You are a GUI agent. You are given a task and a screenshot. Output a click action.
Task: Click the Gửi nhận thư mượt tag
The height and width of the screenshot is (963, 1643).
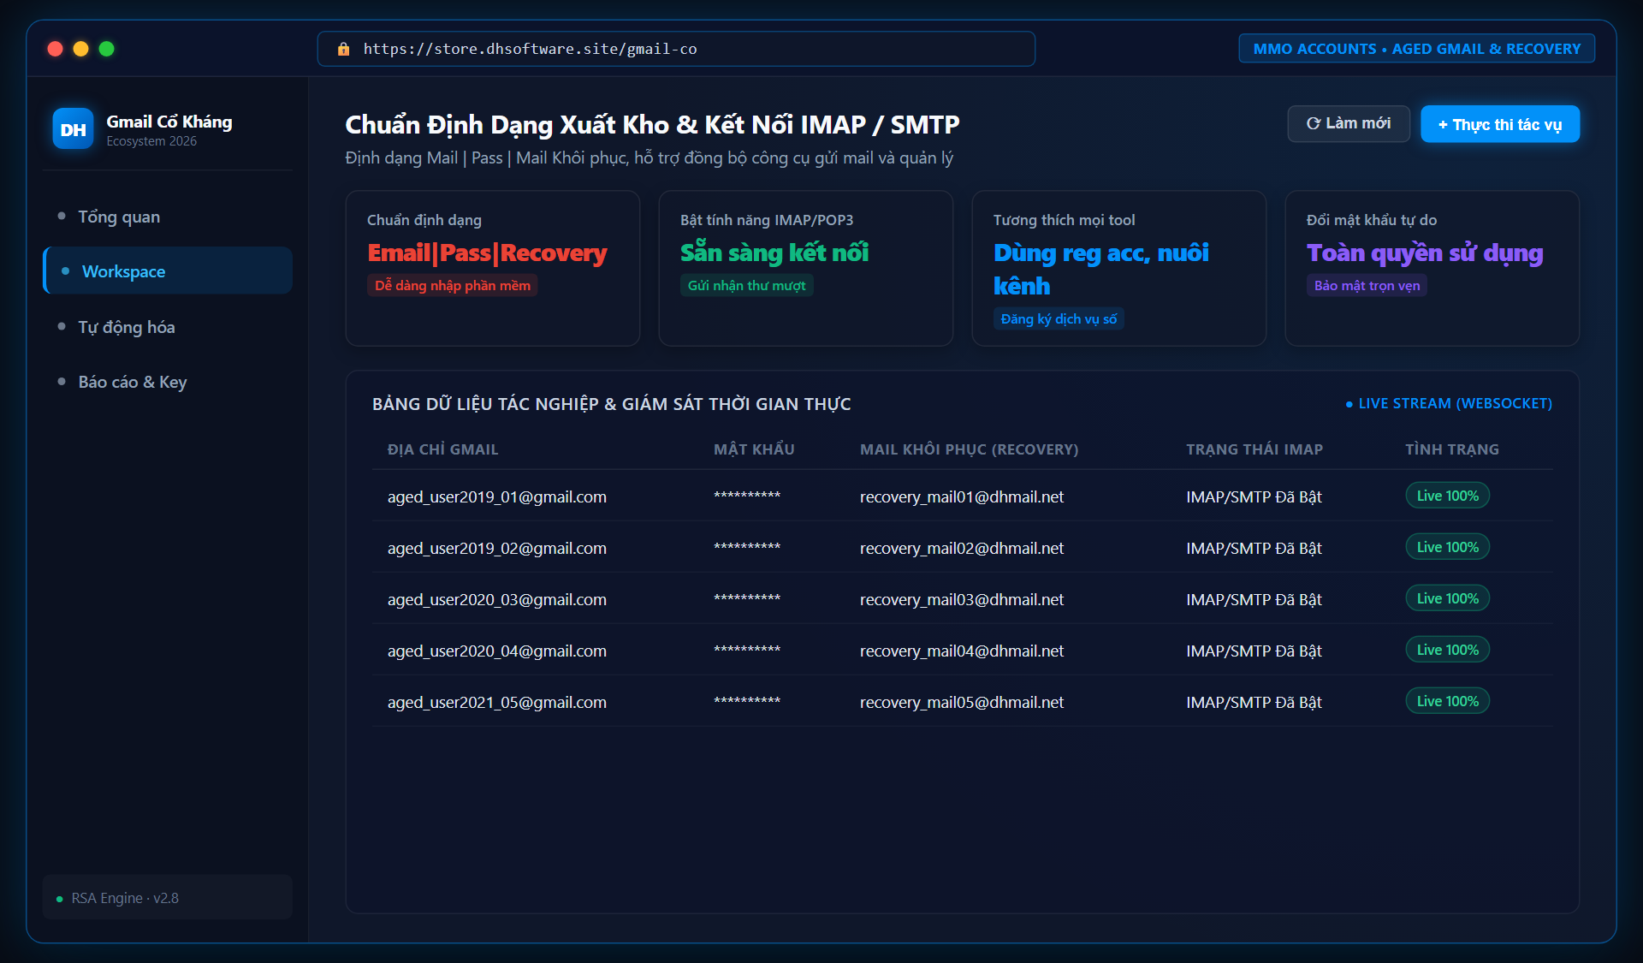pyautogui.click(x=746, y=285)
